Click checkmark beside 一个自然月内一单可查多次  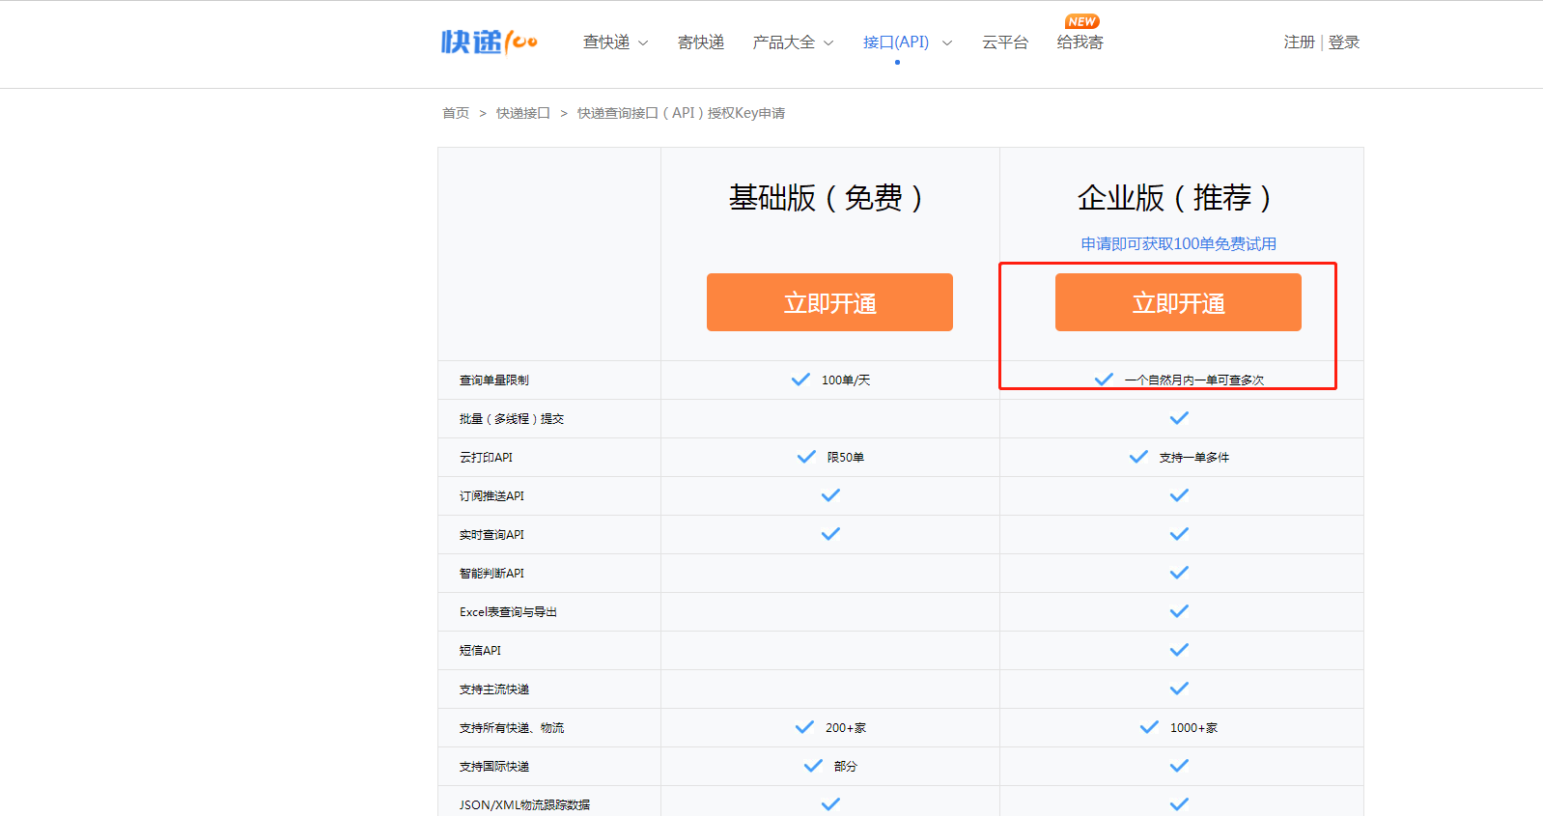1104,380
